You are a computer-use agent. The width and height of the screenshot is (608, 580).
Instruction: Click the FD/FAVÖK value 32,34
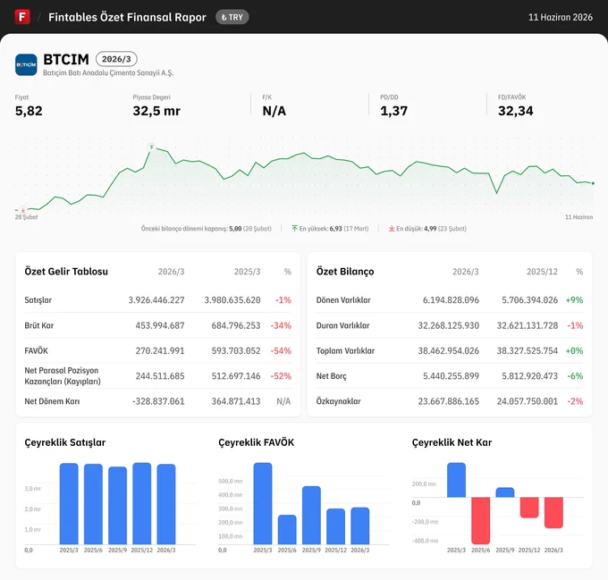pos(516,111)
